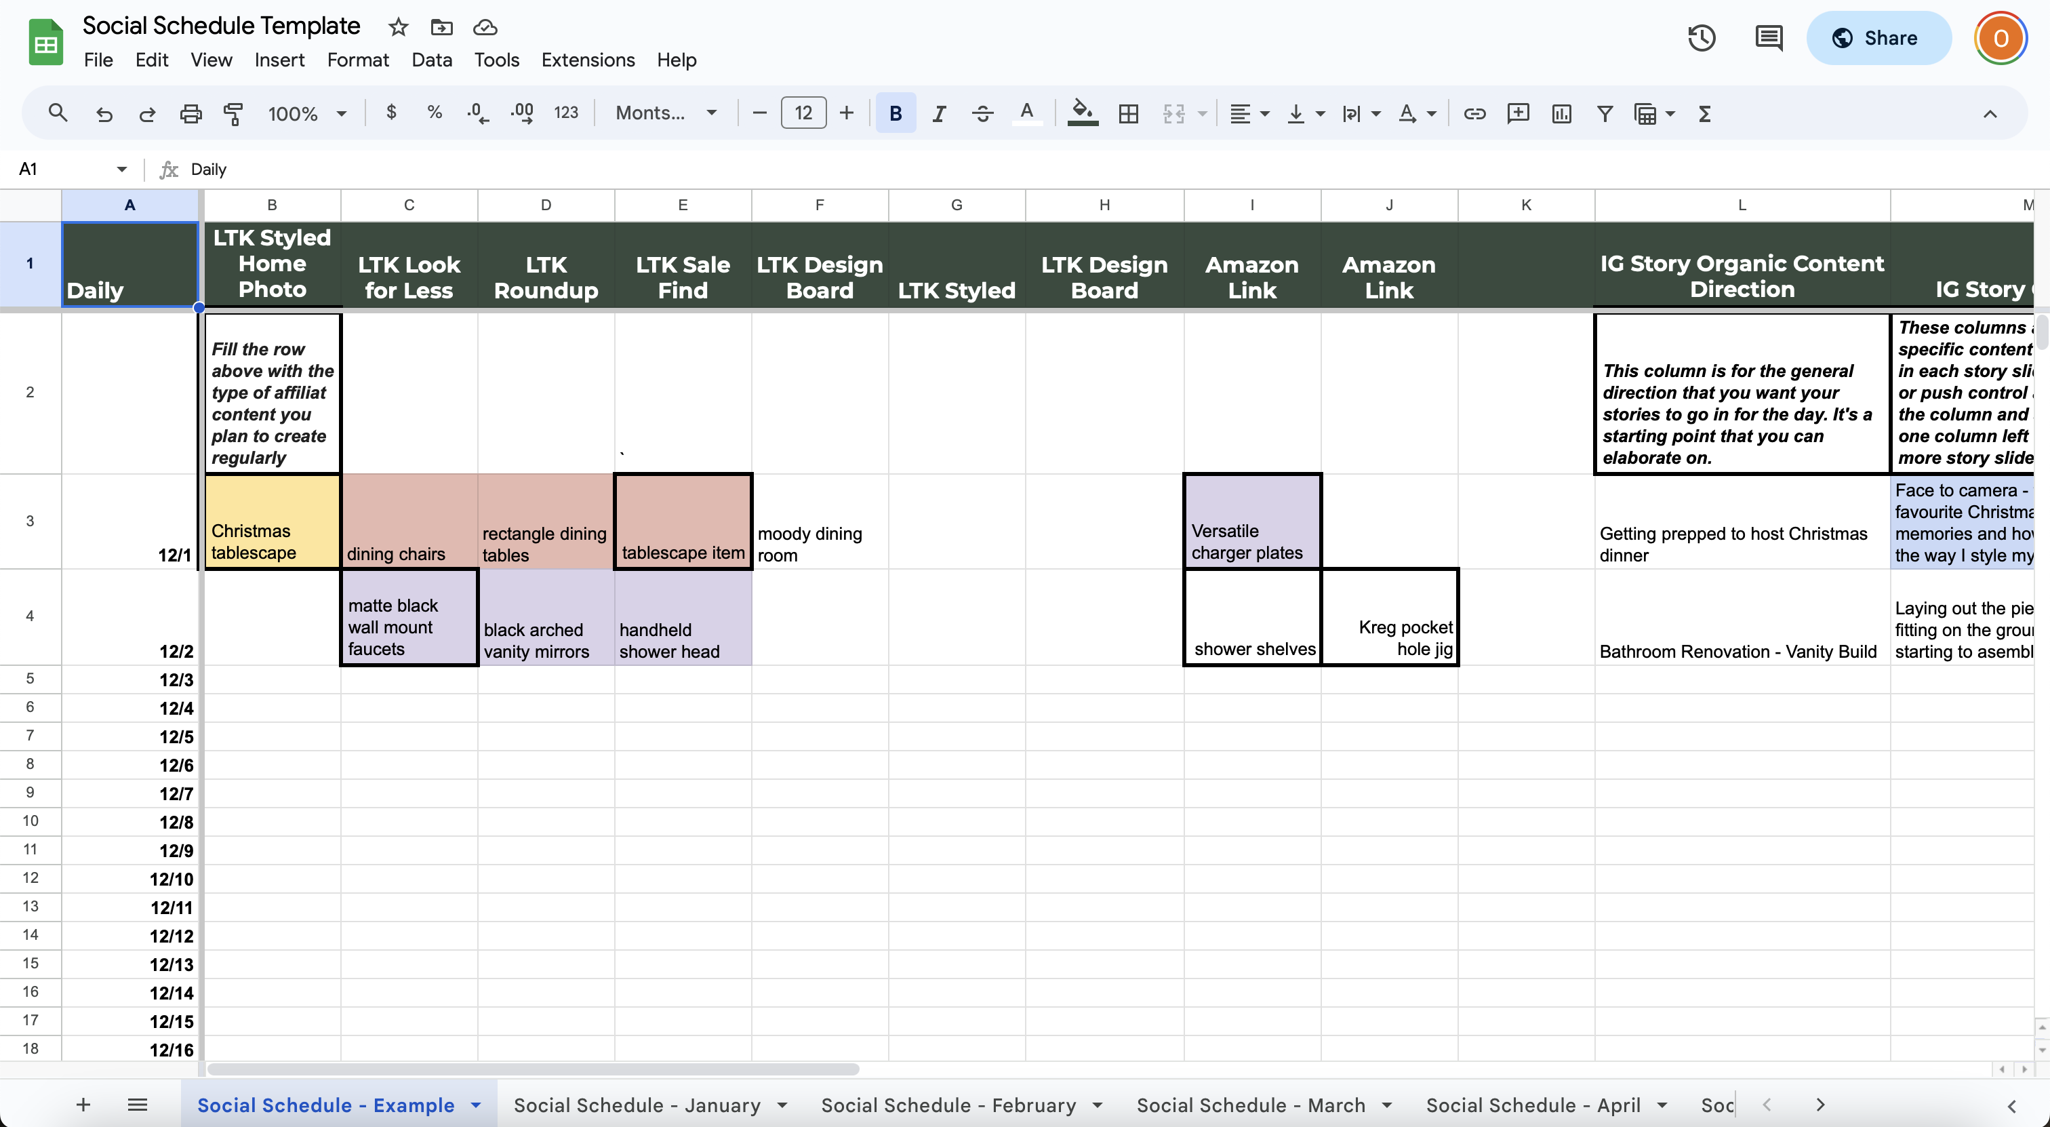Increase font size with plus button
2050x1127 pixels.
(x=847, y=113)
